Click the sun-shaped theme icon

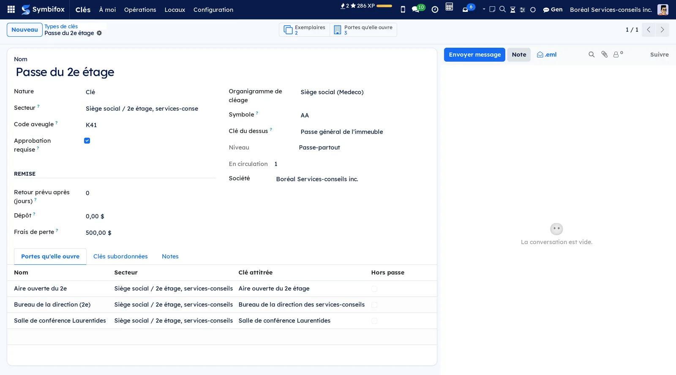pyautogui.click(x=533, y=10)
